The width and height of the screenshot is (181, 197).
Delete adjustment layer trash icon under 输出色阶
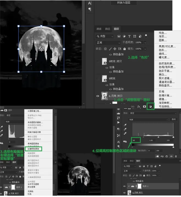pos(176,156)
